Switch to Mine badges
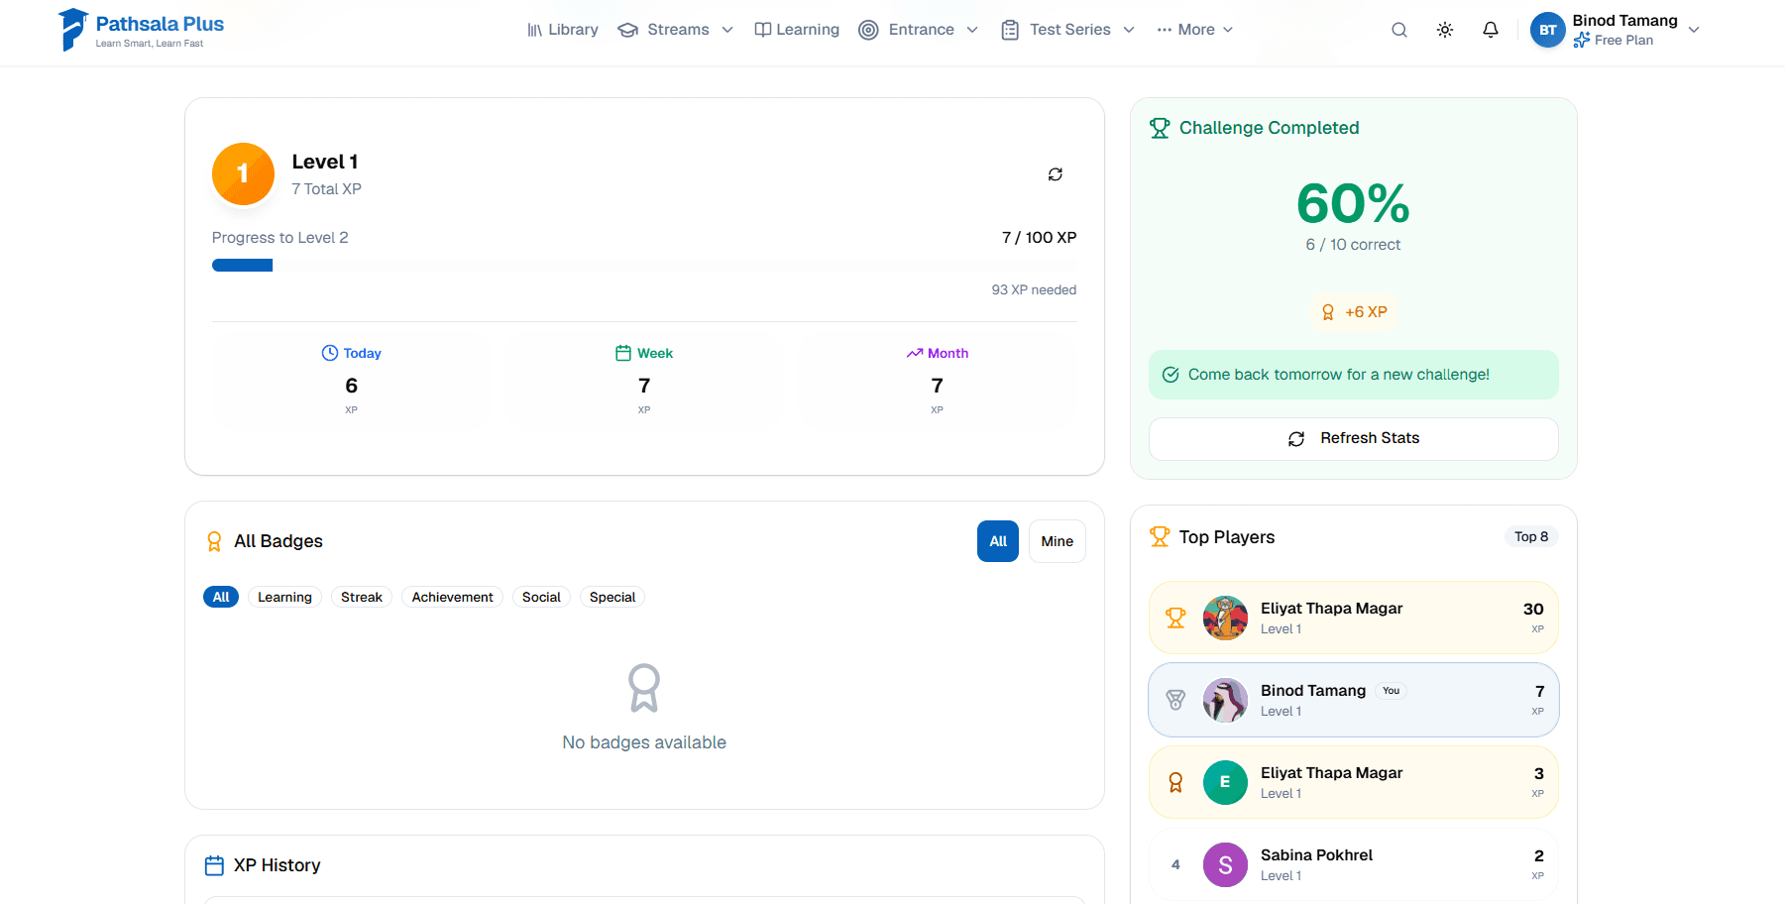Image resolution: width=1785 pixels, height=904 pixels. click(1058, 541)
